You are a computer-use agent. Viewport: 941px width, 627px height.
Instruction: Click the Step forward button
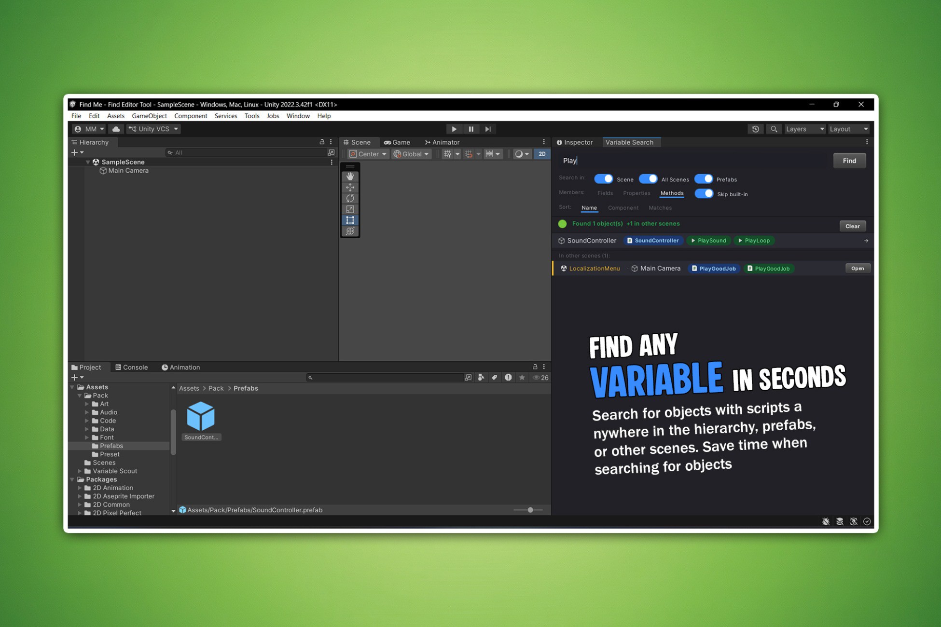(x=488, y=129)
